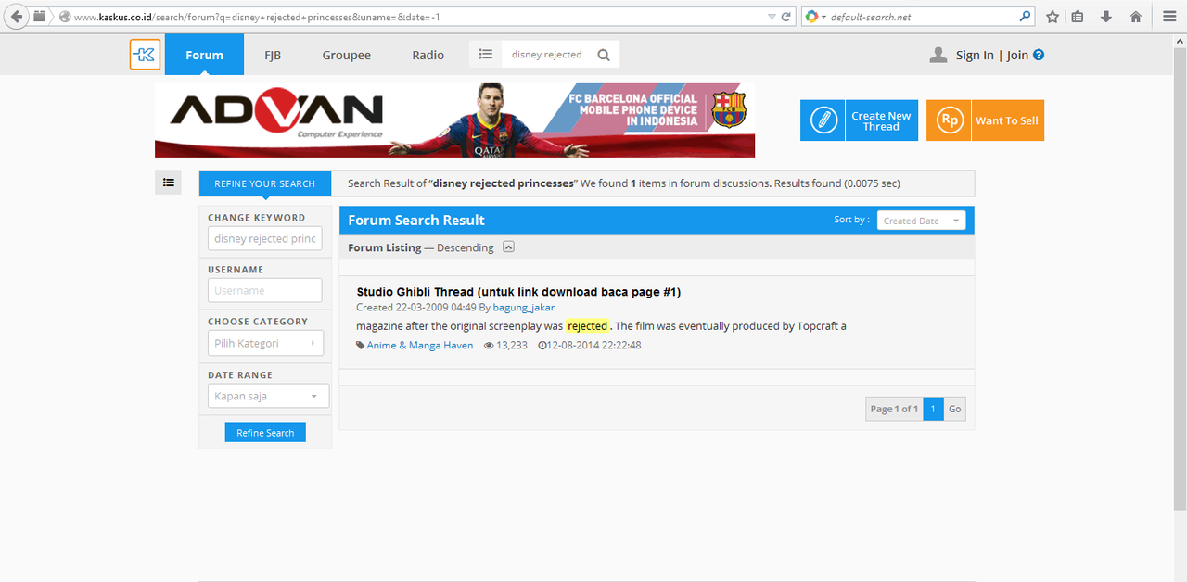This screenshot has height=582, width=1187.
Task: Click the Page 1 of 1 label
Action: [894, 409]
